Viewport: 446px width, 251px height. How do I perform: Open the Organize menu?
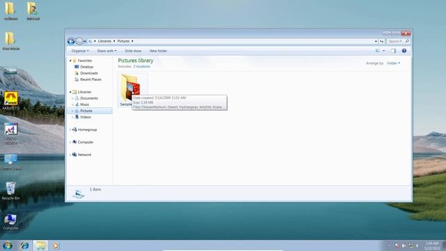click(80, 51)
